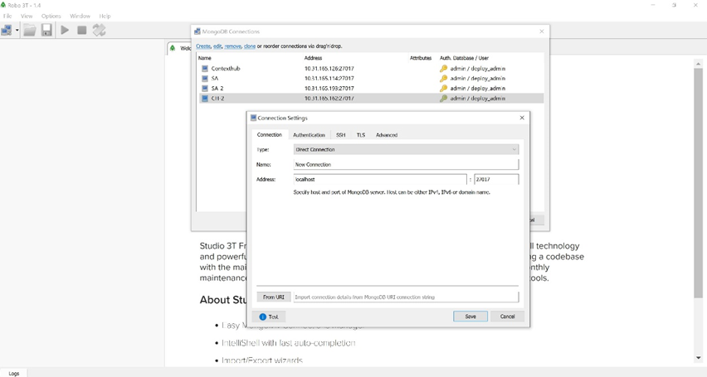Click the Welcome tab leaf icon
The width and height of the screenshot is (707, 377).
(x=173, y=48)
